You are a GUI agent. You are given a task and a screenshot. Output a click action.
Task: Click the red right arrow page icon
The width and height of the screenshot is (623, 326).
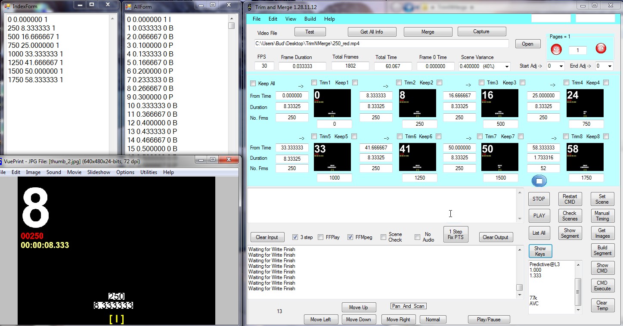pyautogui.click(x=601, y=49)
